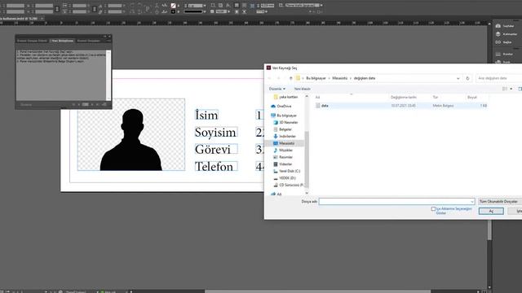
Task: Expand the Dosya adı history dropdown
Action: 471,202
